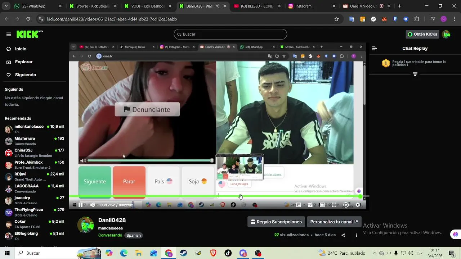Mute the Kick video player volume
This screenshot has height=259, width=461.
(93, 205)
